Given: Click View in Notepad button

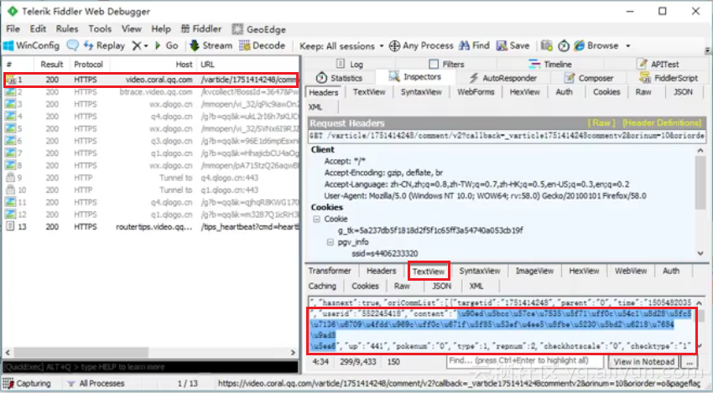Looking at the screenshot, I should 644,362.
